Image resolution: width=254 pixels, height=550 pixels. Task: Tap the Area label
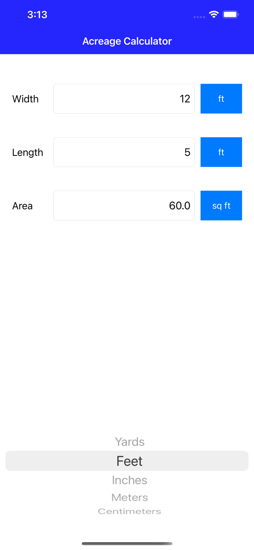pyautogui.click(x=22, y=206)
